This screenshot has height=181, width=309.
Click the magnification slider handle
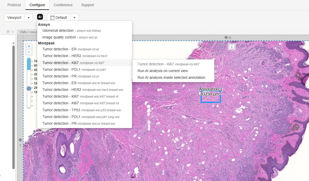click(29, 89)
